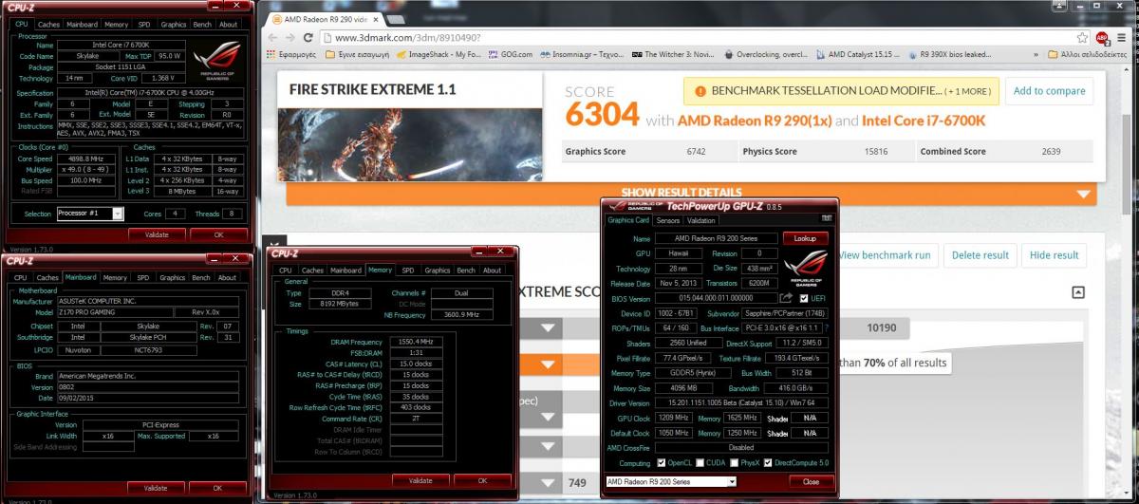
Task: Click the overall score 6304
Action: [602, 116]
